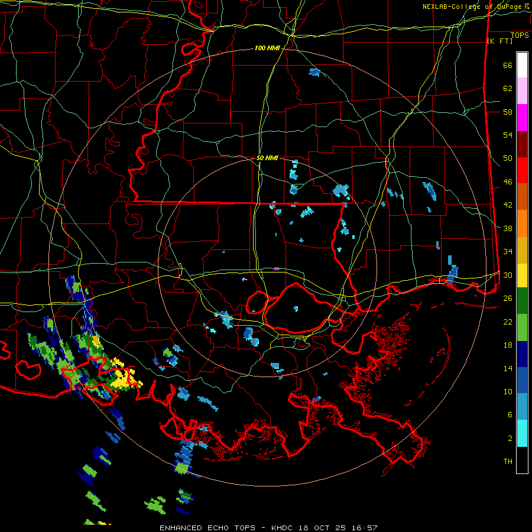
Task: Click the '14' legend value
Action: (x=508, y=368)
